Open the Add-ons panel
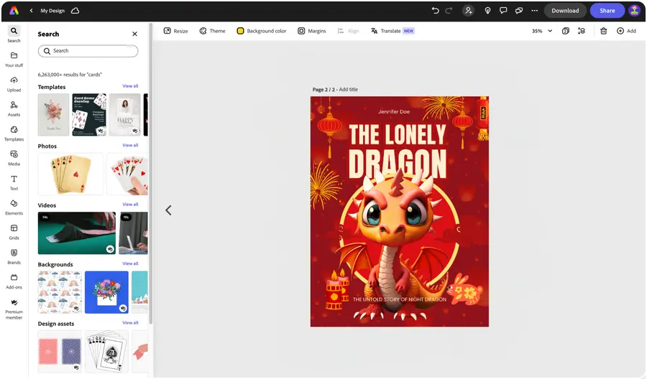Viewport: 647px width, 379px height. coord(14,282)
